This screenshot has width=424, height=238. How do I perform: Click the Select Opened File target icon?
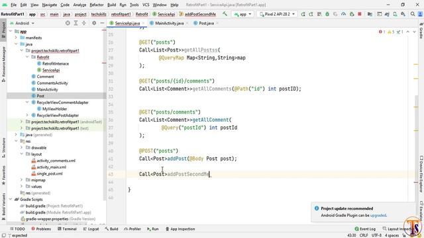tap(68, 23)
